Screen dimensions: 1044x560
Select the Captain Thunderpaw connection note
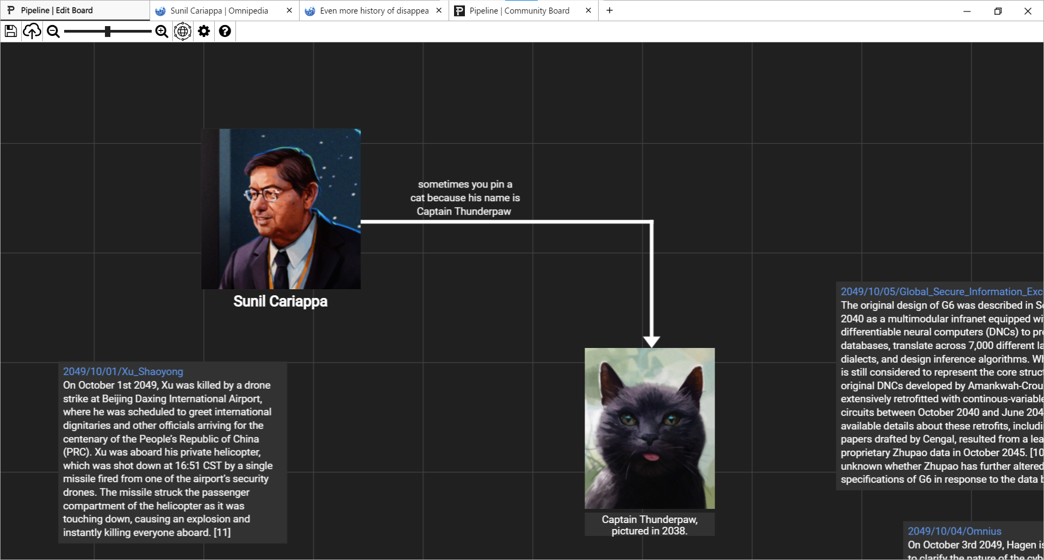(465, 197)
